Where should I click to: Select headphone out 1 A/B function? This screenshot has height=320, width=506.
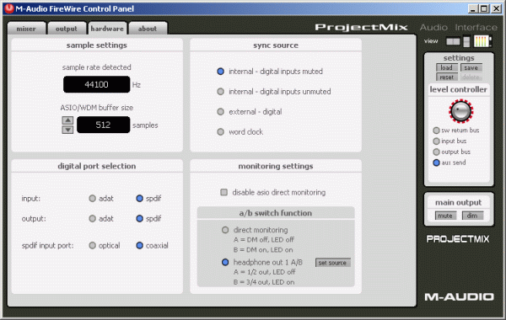point(225,263)
